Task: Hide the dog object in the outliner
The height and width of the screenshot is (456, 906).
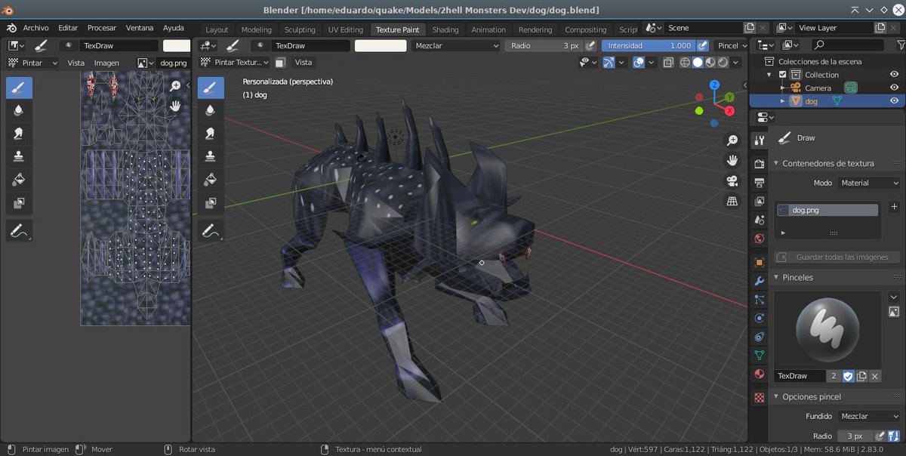Action: tap(894, 100)
